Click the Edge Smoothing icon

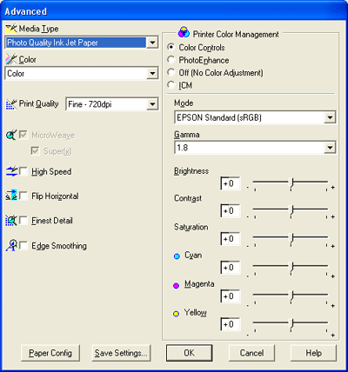[x=11, y=245]
